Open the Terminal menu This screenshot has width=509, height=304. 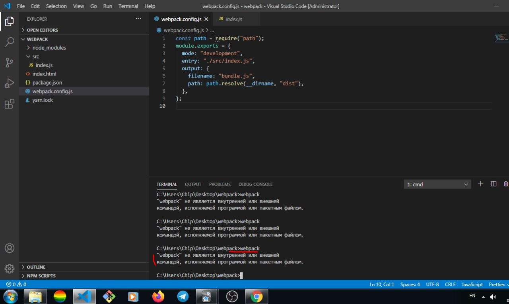pyautogui.click(x=128, y=6)
